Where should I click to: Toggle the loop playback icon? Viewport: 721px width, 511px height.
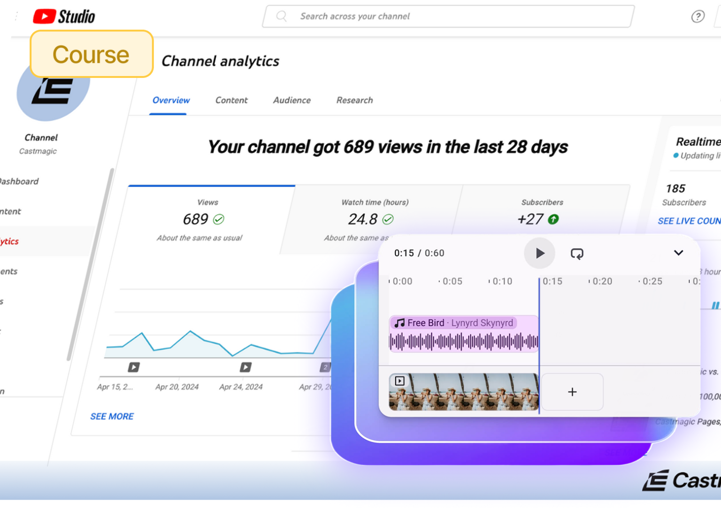(x=577, y=254)
